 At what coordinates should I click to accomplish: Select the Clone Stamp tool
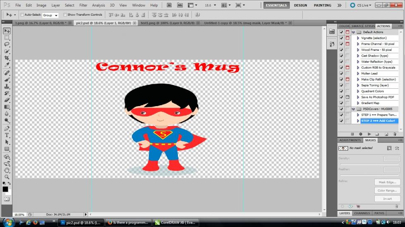pyautogui.click(x=7, y=86)
